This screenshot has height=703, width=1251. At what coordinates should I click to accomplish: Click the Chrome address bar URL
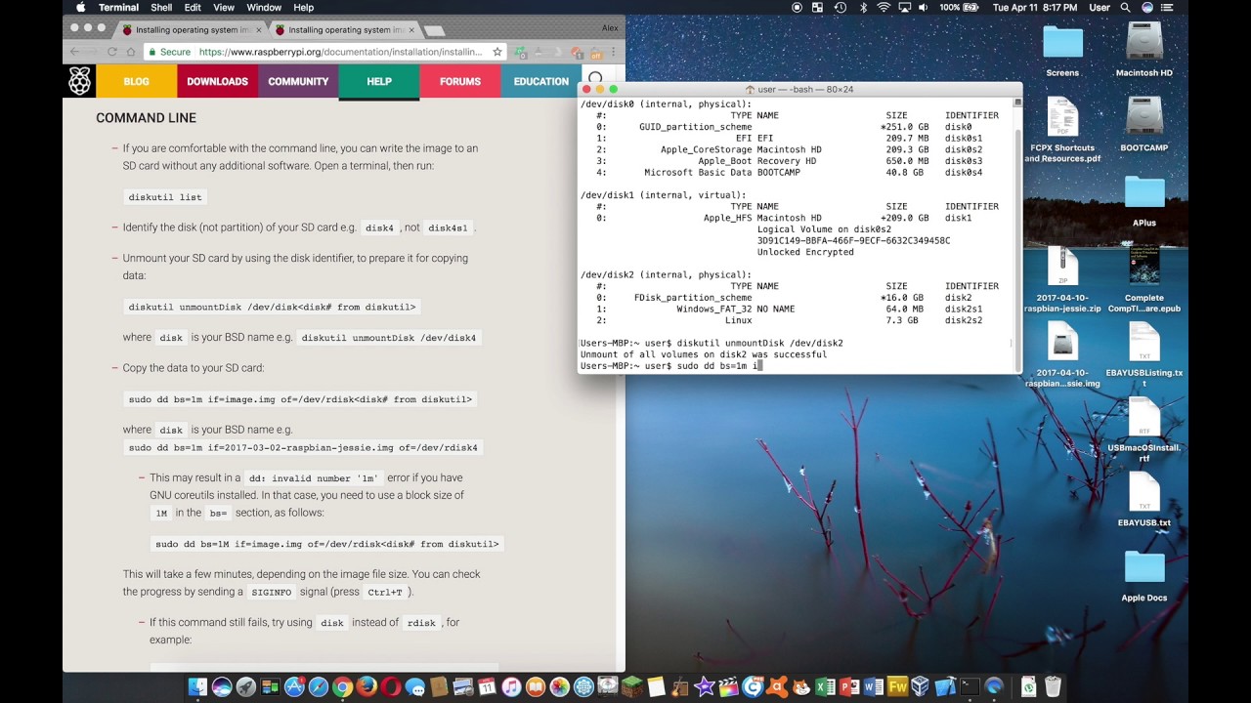point(340,52)
